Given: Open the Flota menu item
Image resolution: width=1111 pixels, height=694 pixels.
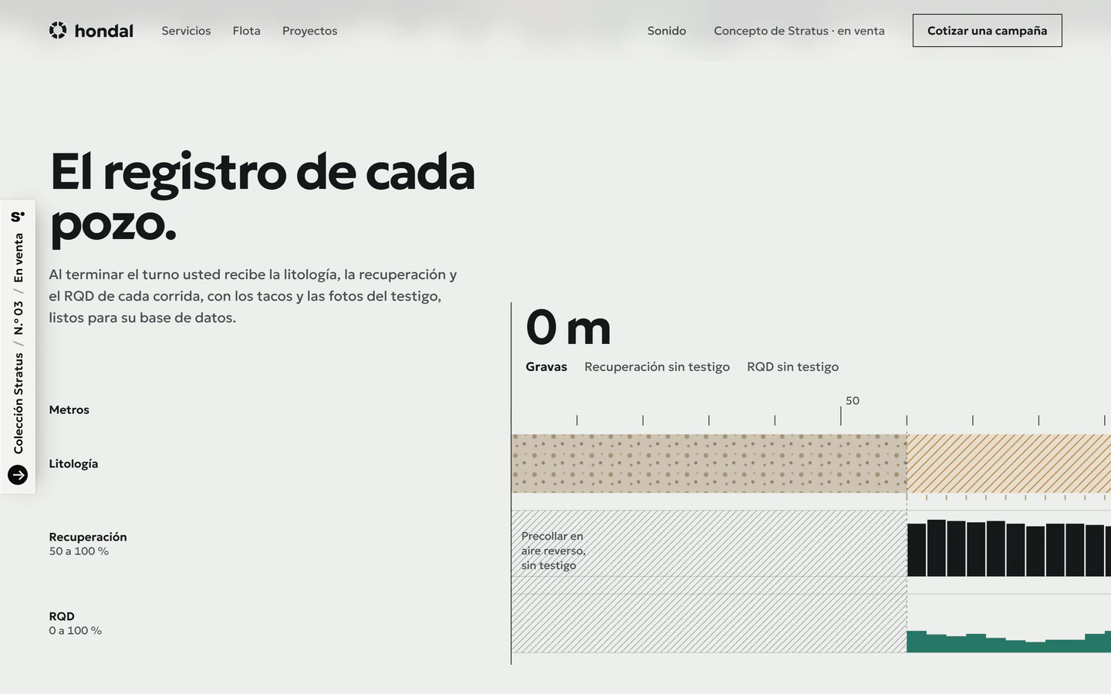Looking at the screenshot, I should click(246, 31).
